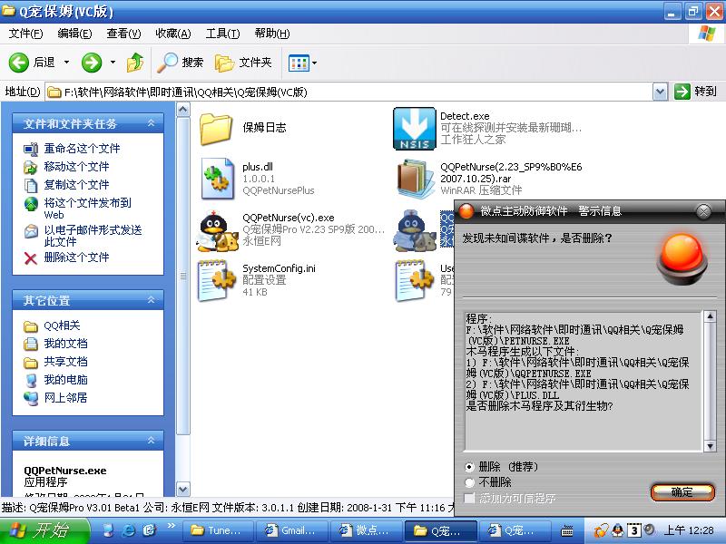Screen dimensions: 726x544
Task: Select the QQPetNurse rar archive icon
Action: coord(416,179)
